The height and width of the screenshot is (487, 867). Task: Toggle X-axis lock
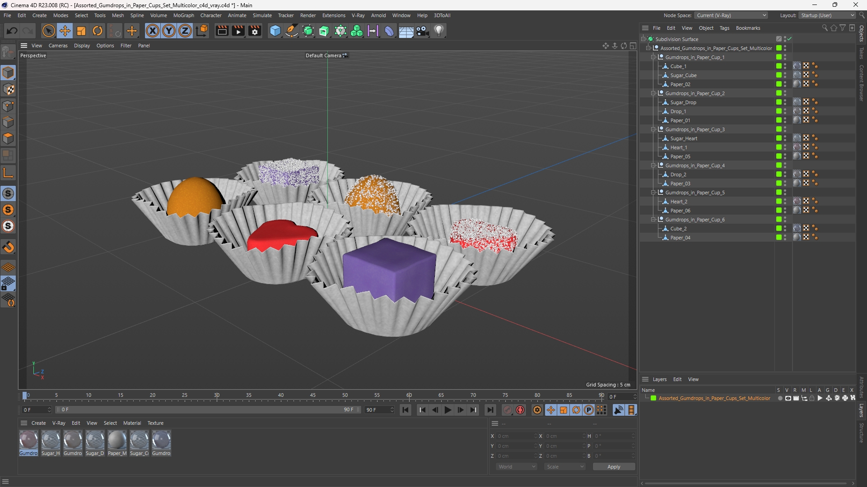coord(153,31)
